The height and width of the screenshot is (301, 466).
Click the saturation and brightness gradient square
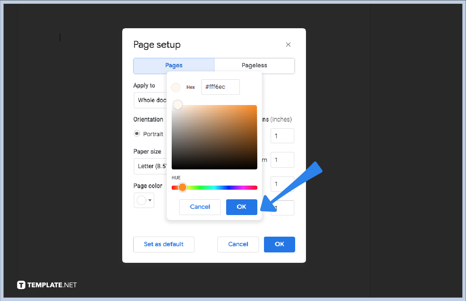pos(214,137)
